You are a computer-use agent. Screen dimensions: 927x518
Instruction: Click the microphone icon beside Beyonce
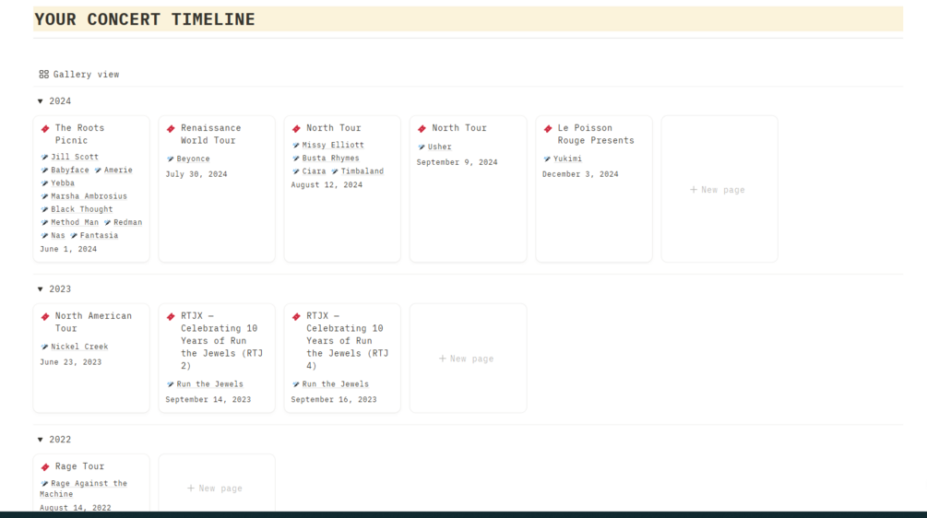click(171, 159)
